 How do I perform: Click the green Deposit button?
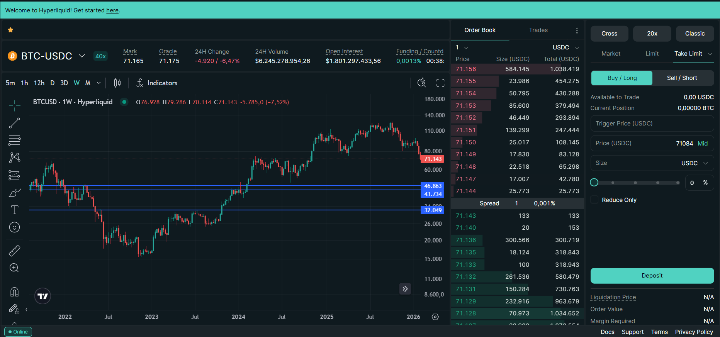(x=652, y=276)
